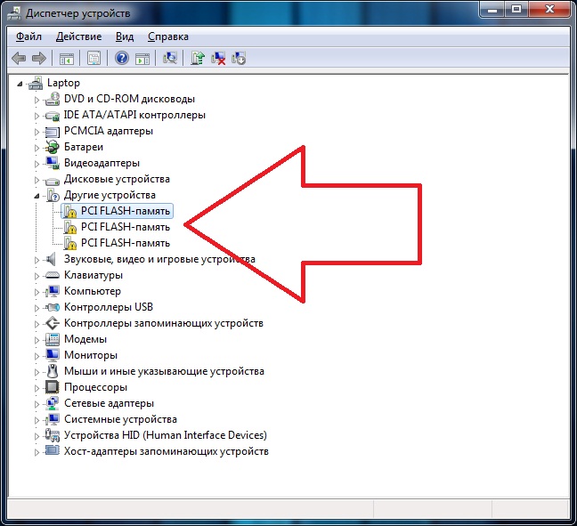The height and width of the screenshot is (526, 577).
Task: Open the Вид menu
Action: click(125, 36)
